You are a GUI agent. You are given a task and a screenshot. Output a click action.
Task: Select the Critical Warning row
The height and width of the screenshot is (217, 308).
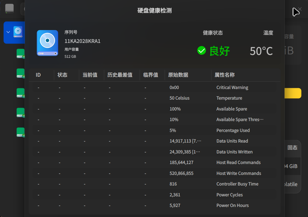tap(154, 88)
